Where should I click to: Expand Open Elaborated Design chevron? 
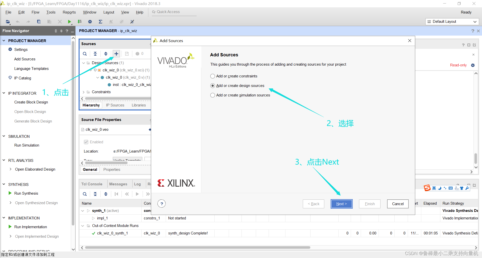[x=10, y=169]
